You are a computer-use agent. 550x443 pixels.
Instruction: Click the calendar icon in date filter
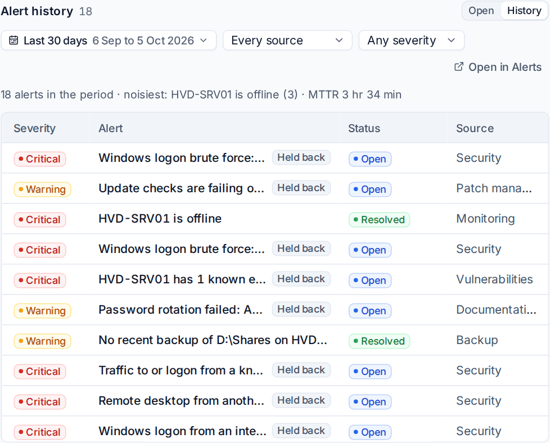coord(13,40)
